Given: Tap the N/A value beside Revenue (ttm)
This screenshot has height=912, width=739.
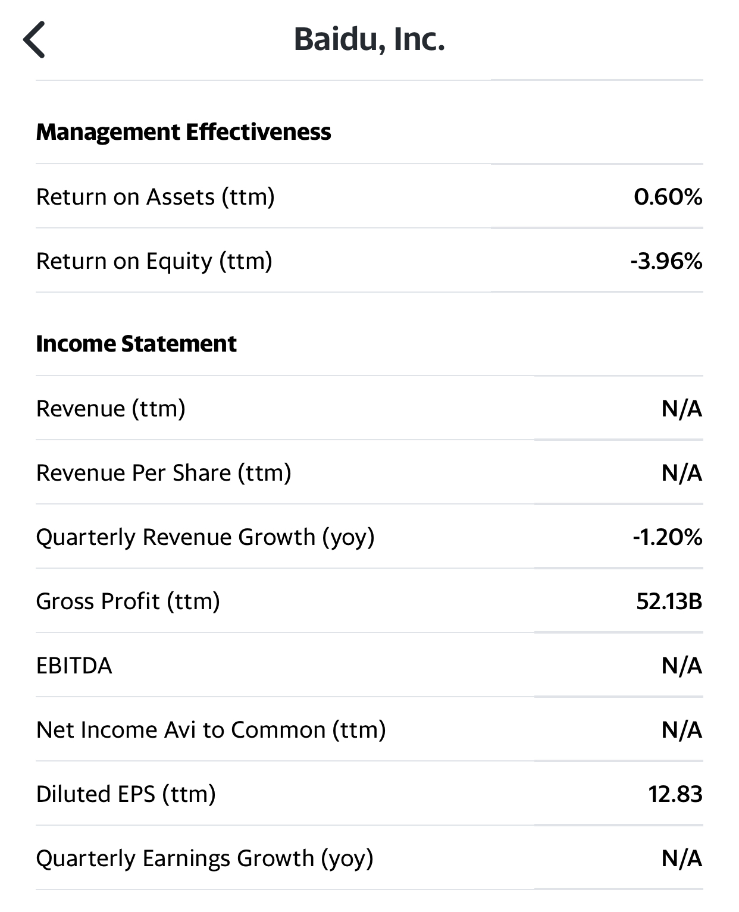Looking at the screenshot, I should coord(681,409).
